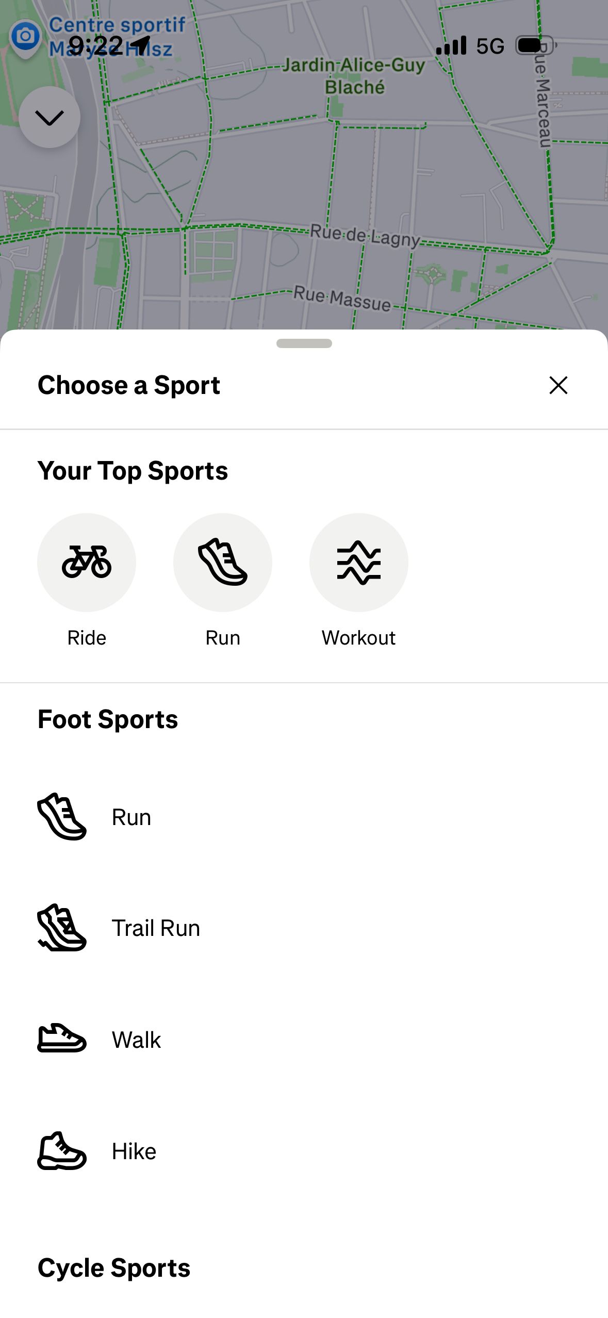
Task: Tap the Walk sneaker icon
Action: coord(62,1039)
